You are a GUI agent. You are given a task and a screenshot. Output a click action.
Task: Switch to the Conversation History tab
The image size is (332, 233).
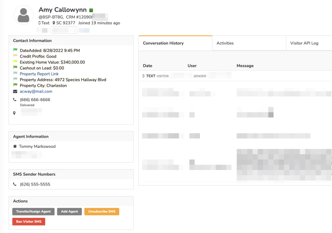pyautogui.click(x=163, y=43)
